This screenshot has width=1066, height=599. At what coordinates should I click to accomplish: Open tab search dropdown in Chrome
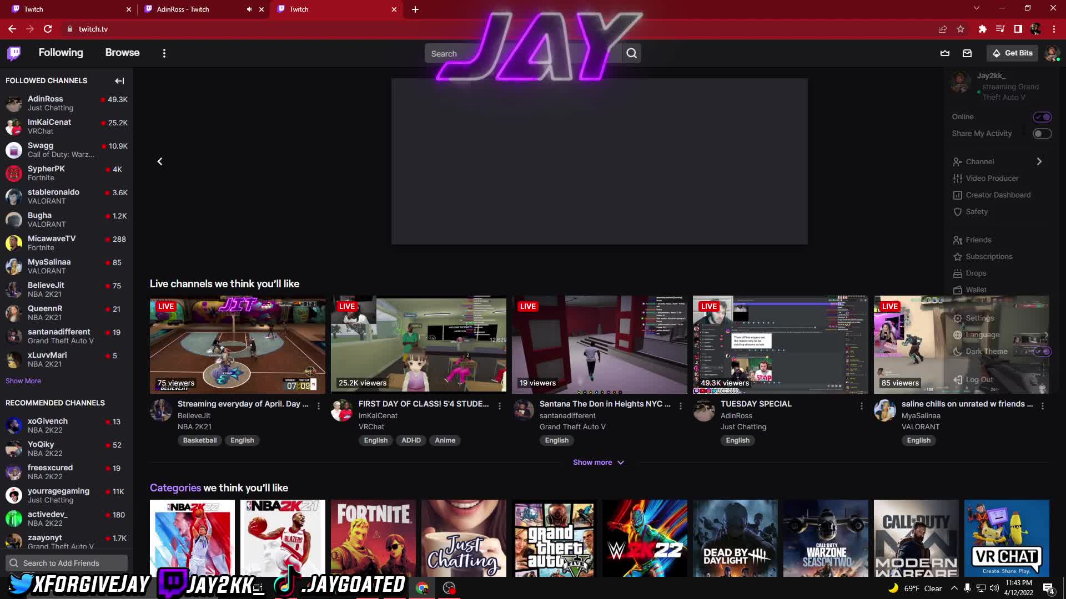976,8
